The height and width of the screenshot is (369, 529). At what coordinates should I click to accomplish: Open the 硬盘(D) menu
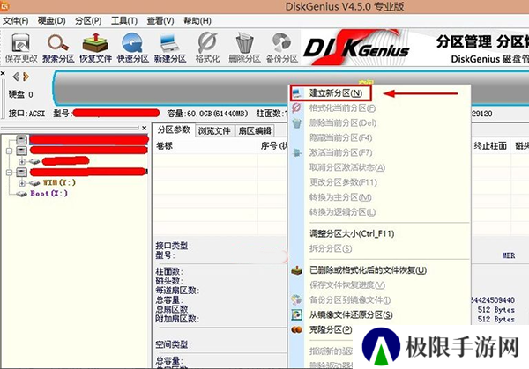tap(52, 21)
